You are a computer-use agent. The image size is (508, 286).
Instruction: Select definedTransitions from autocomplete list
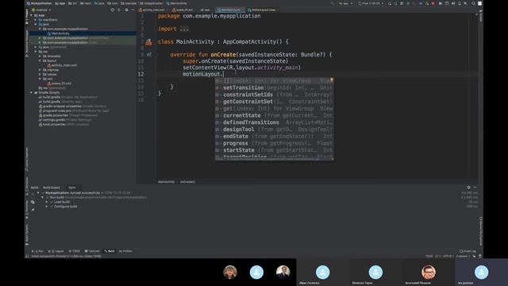click(x=274, y=122)
